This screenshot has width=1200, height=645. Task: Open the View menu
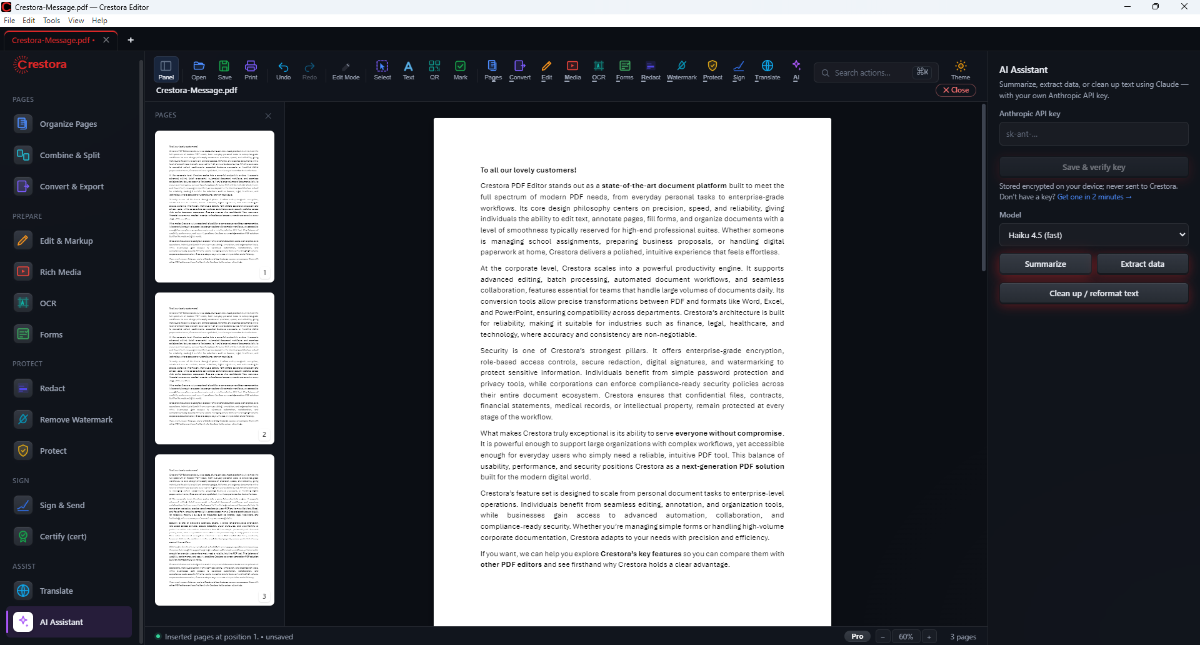(76, 21)
